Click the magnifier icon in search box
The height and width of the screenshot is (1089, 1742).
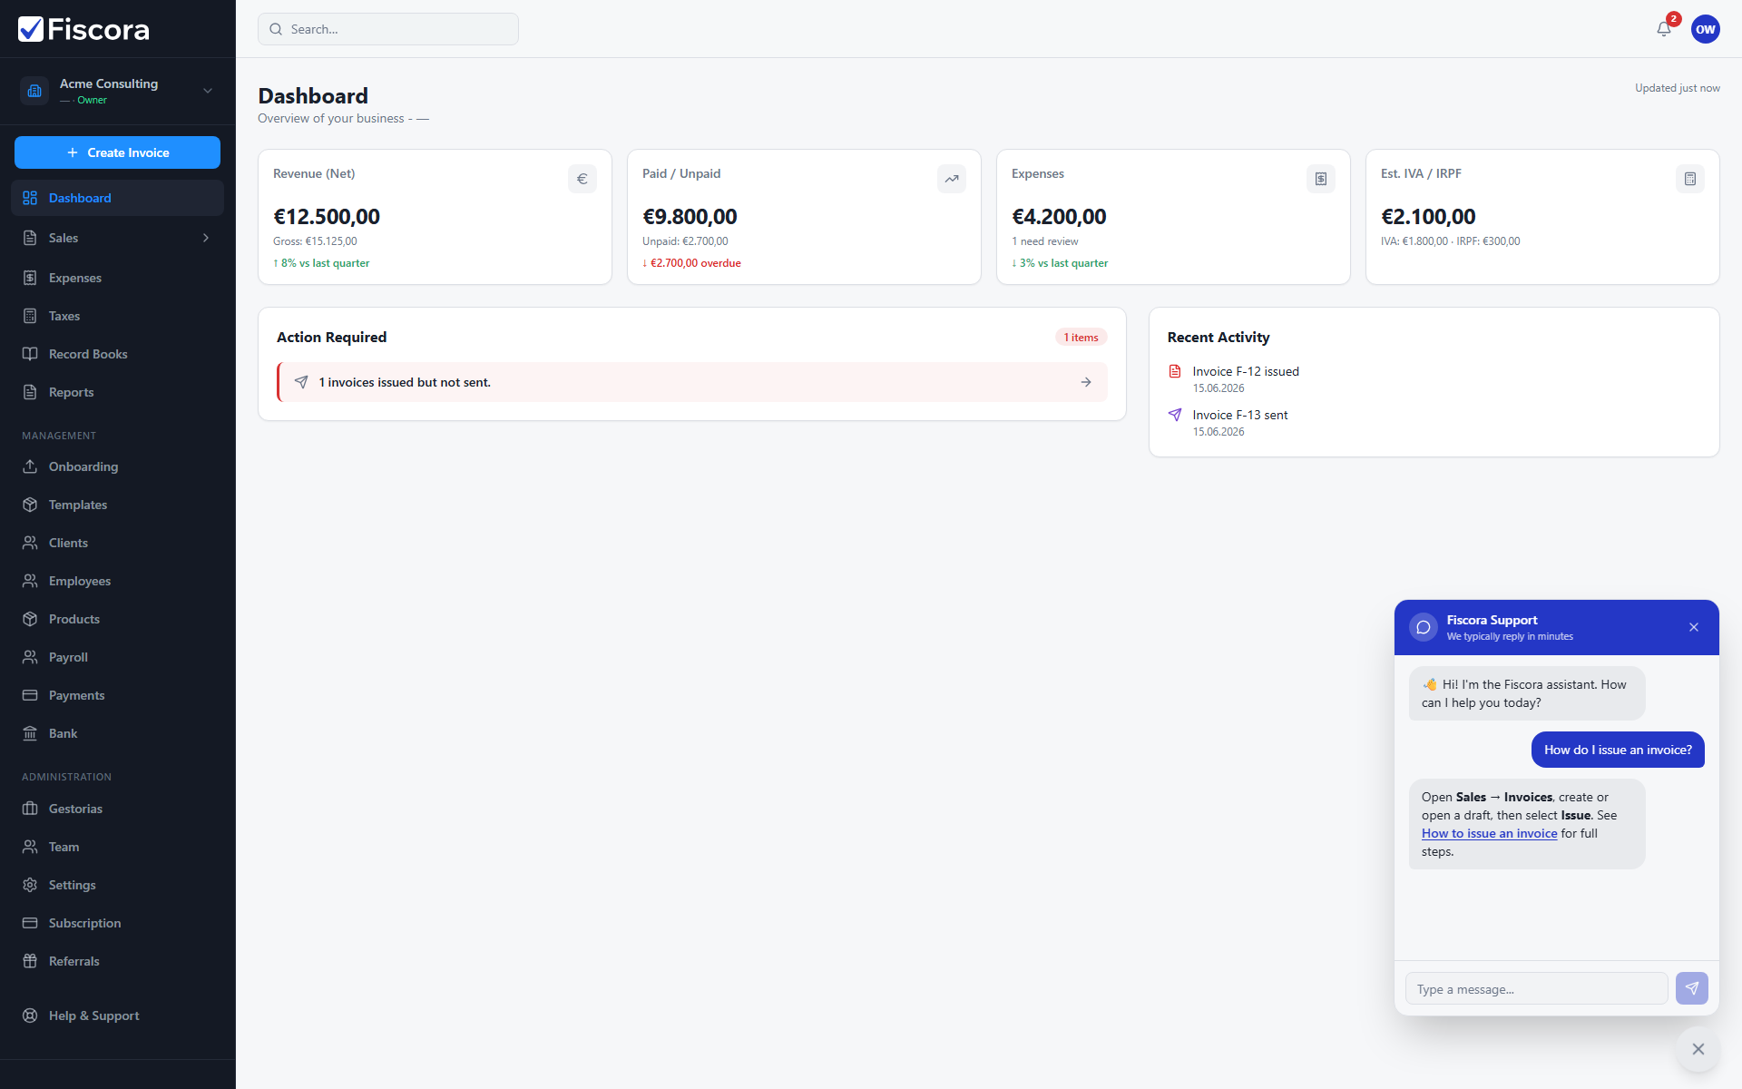point(276,29)
